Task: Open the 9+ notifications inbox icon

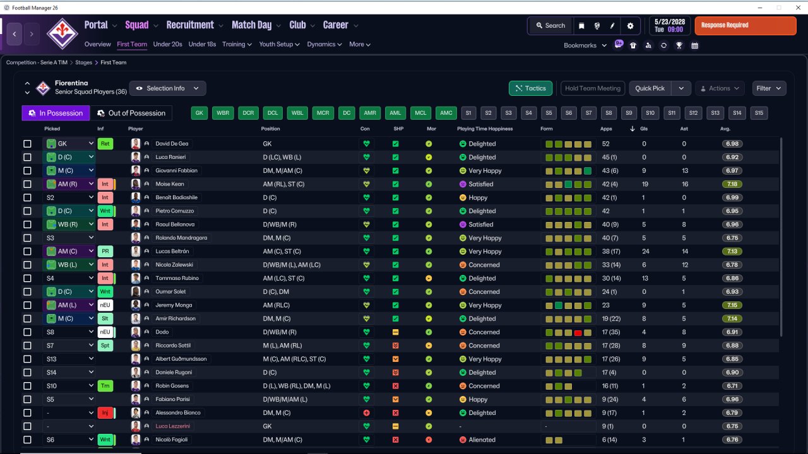Action: coord(619,45)
